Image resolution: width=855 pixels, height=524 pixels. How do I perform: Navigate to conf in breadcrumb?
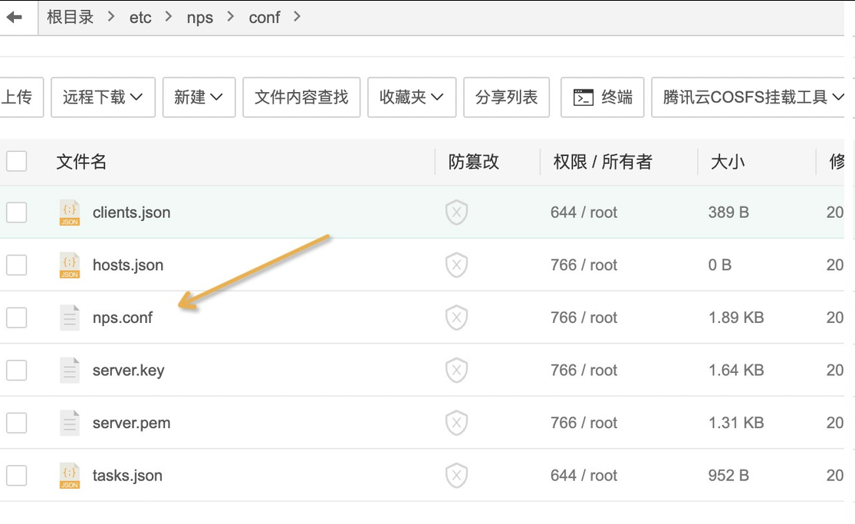[x=265, y=18]
